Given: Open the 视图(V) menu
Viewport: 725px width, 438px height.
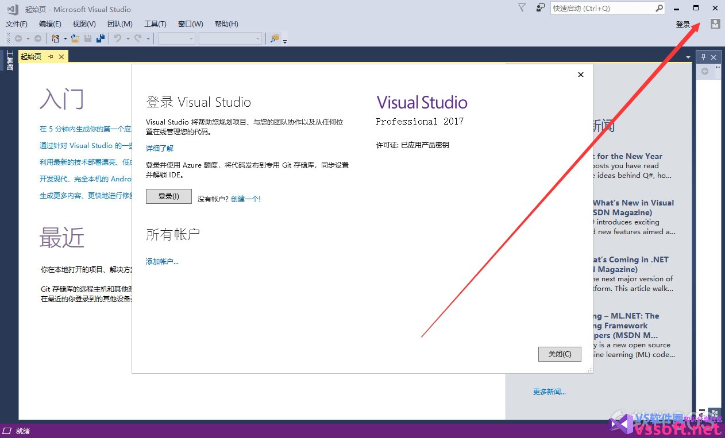Looking at the screenshot, I should click(x=84, y=24).
